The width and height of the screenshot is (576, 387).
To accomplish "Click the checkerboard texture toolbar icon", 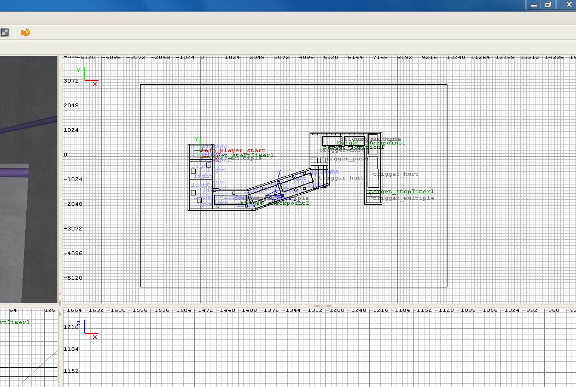I will [4, 33].
